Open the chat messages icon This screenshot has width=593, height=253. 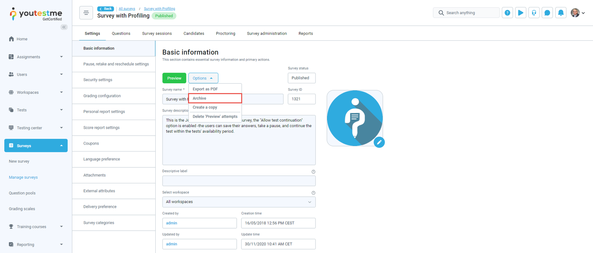pyautogui.click(x=547, y=13)
